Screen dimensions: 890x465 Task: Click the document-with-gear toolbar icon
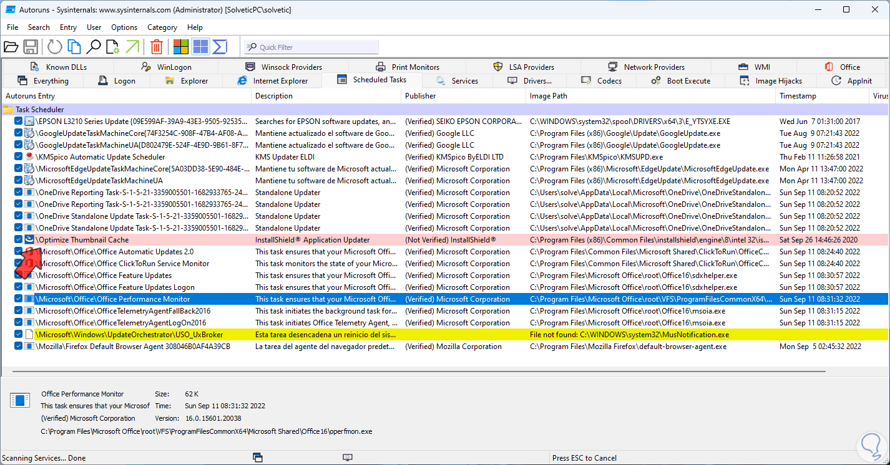pos(112,47)
